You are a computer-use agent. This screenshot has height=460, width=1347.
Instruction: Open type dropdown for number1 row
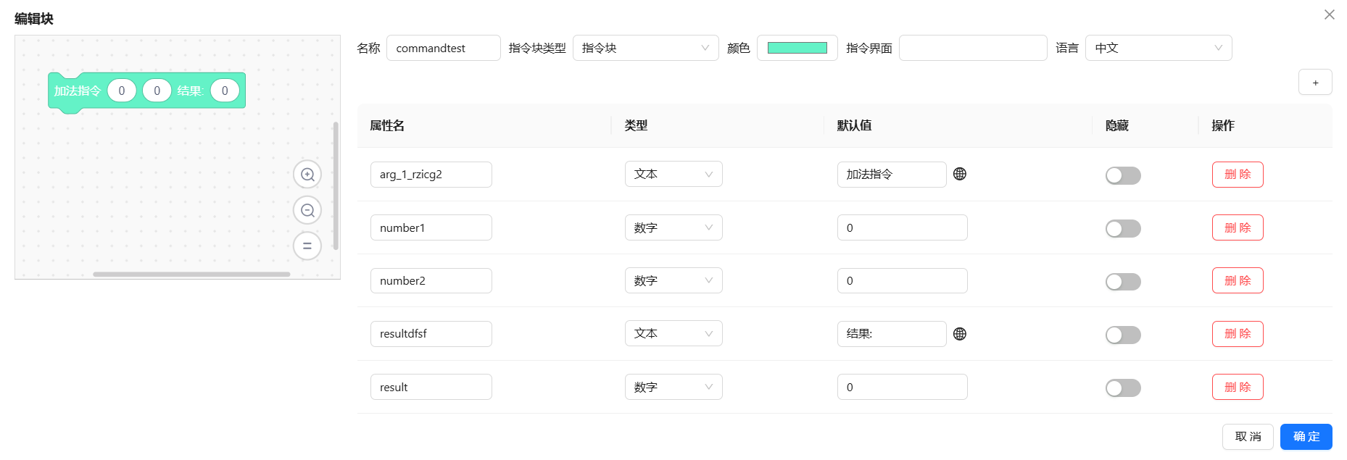click(x=673, y=227)
